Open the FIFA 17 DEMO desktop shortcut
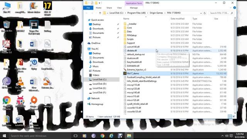The width and height of the screenshot is (247, 139). 47,8
